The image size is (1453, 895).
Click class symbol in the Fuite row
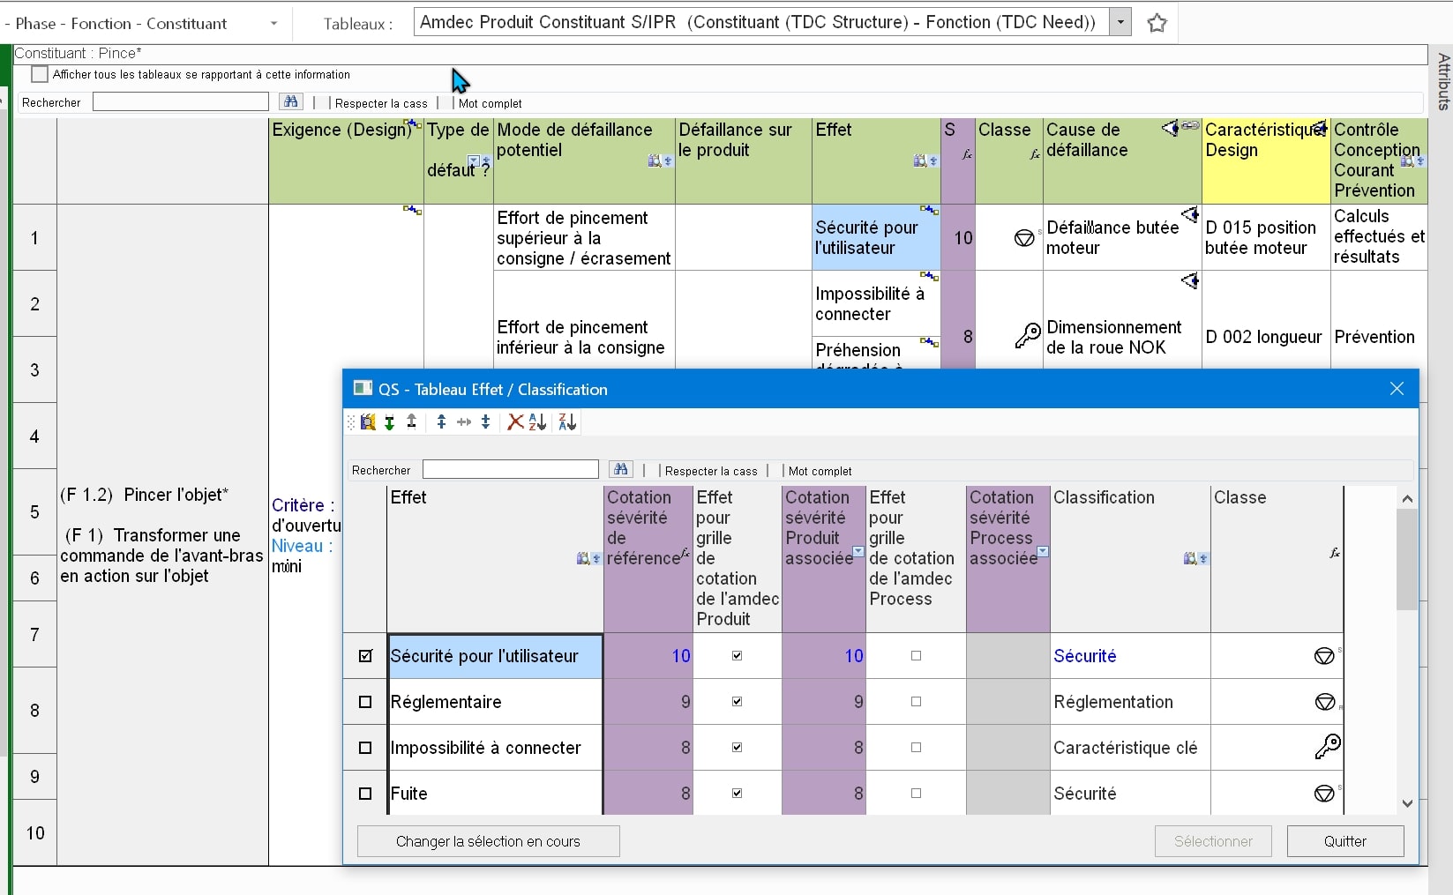pos(1324,794)
